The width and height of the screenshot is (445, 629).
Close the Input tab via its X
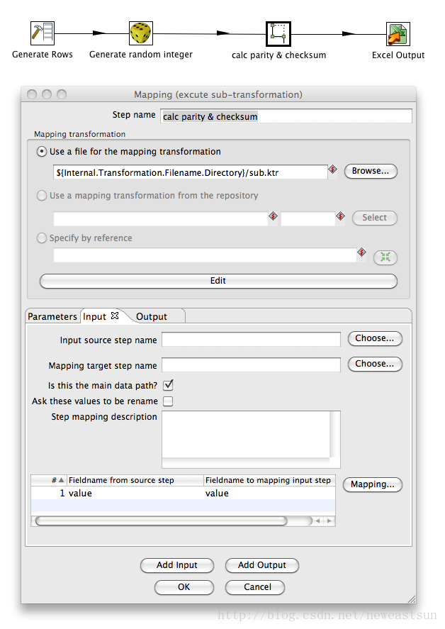tap(115, 316)
